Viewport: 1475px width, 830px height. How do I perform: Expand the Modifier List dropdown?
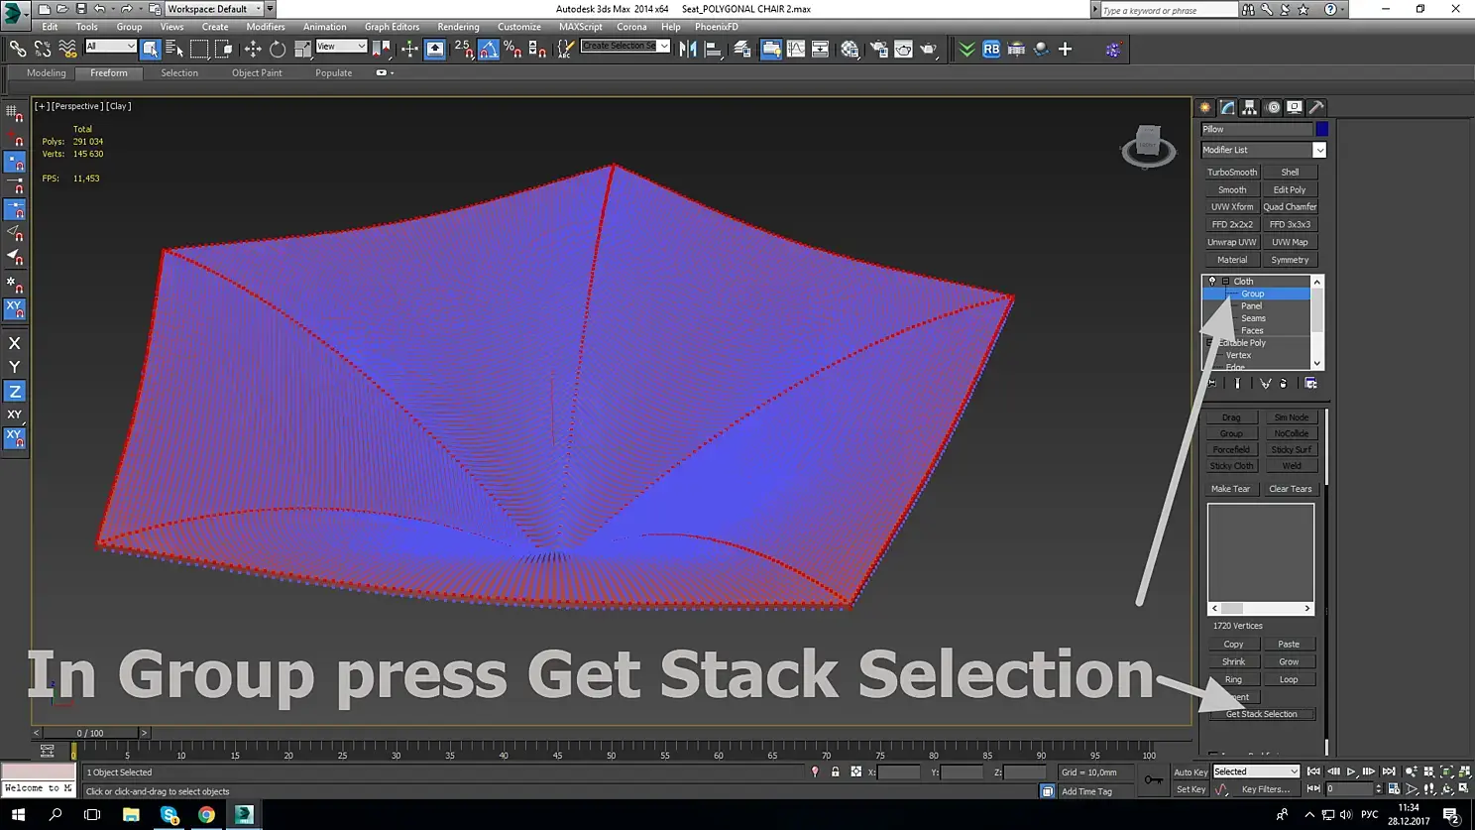point(1263,150)
